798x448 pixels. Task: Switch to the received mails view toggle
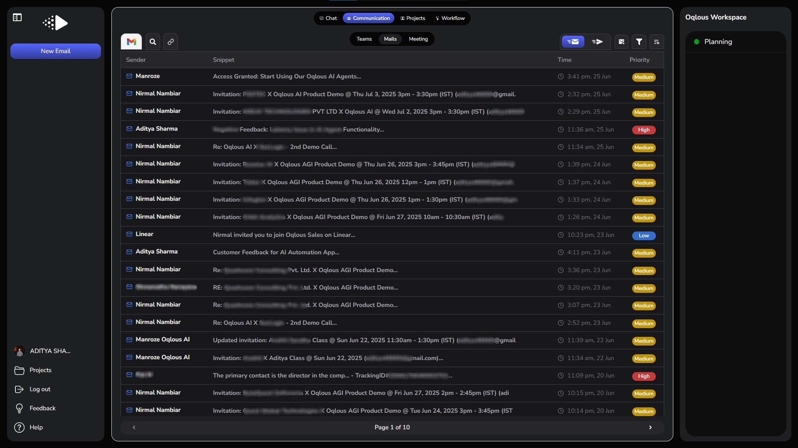coord(573,41)
